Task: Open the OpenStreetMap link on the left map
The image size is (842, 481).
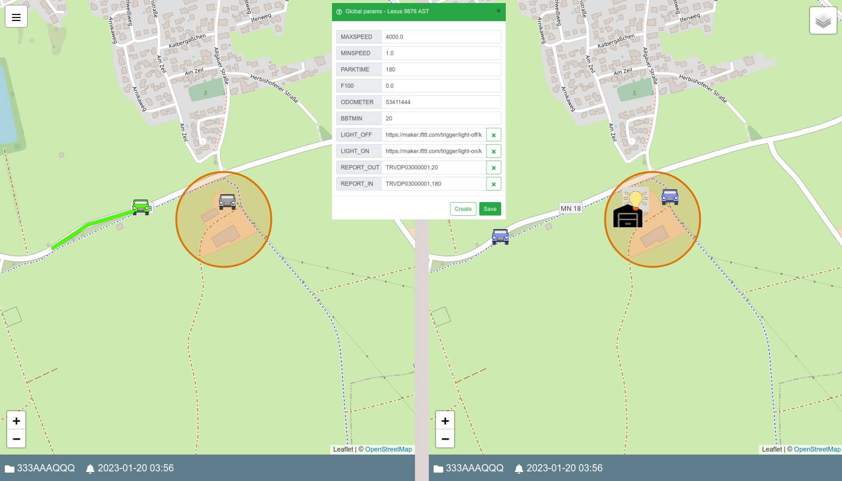Action: [389, 449]
